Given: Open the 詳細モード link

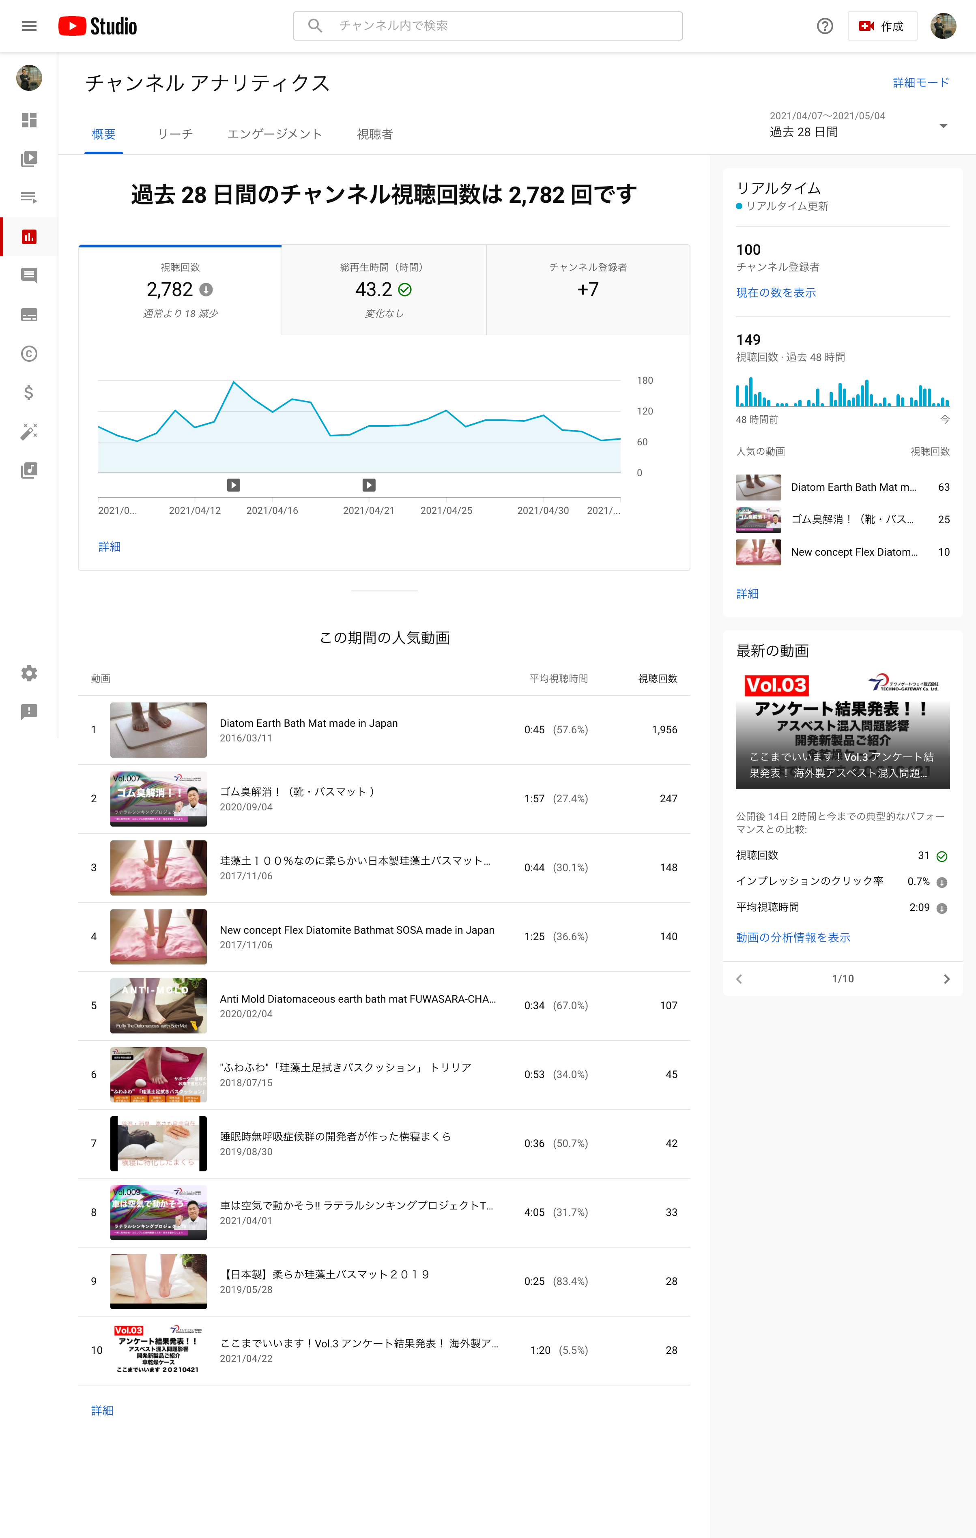Looking at the screenshot, I should pyautogui.click(x=920, y=83).
